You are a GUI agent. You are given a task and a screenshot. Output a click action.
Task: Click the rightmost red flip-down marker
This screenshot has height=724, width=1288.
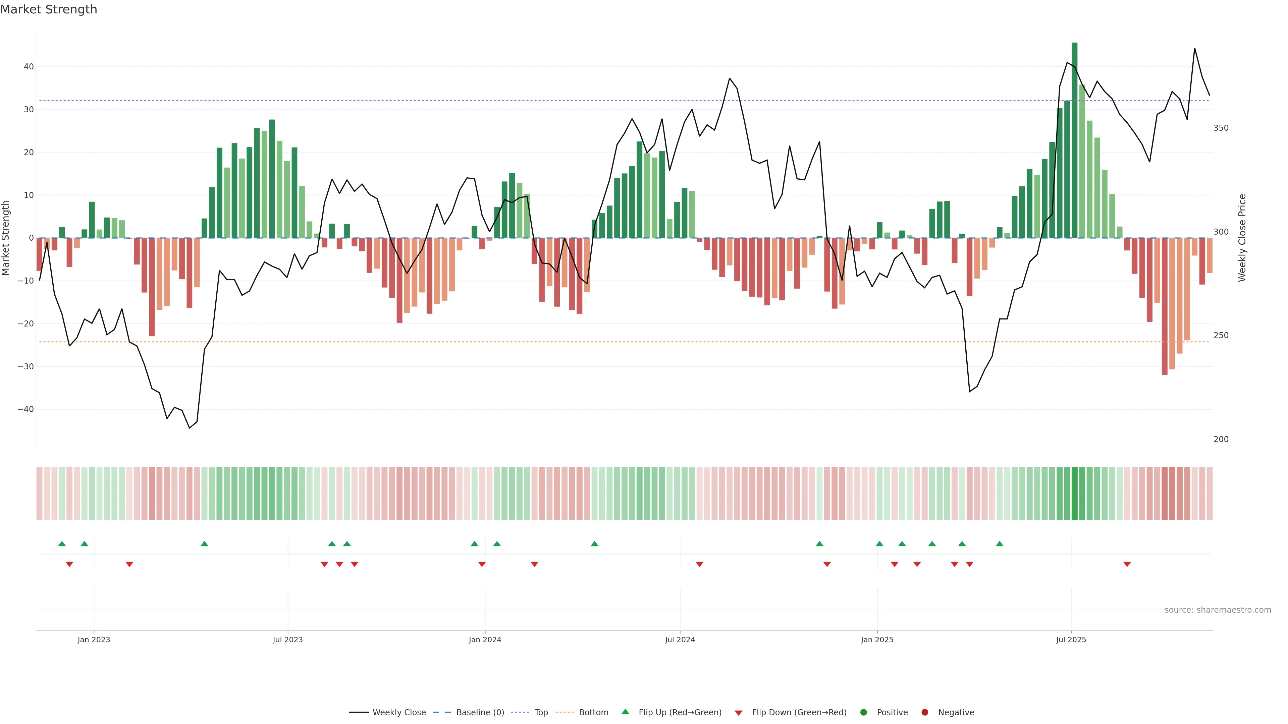pos(1127,564)
